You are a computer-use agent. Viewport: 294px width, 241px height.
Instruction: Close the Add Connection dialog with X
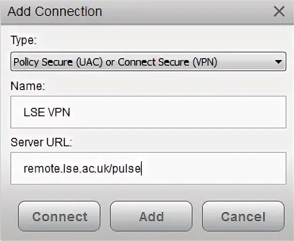point(279,11)
